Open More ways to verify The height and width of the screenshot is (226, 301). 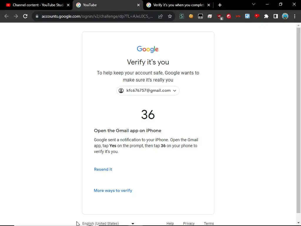pyautogui.click(x=113, y=190)
